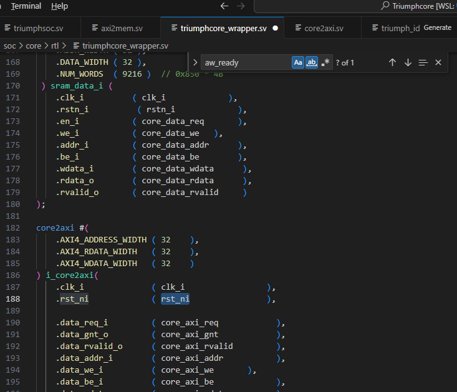Click on core_data_be signal

click(170, 157)
